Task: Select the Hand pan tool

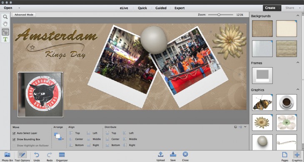Action: pos(5,24)
